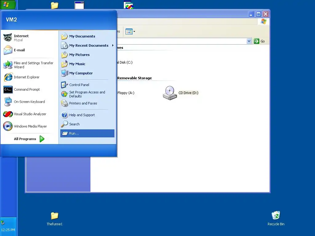
Task: Click the system tray network icon
Action: tap(3, 222)
